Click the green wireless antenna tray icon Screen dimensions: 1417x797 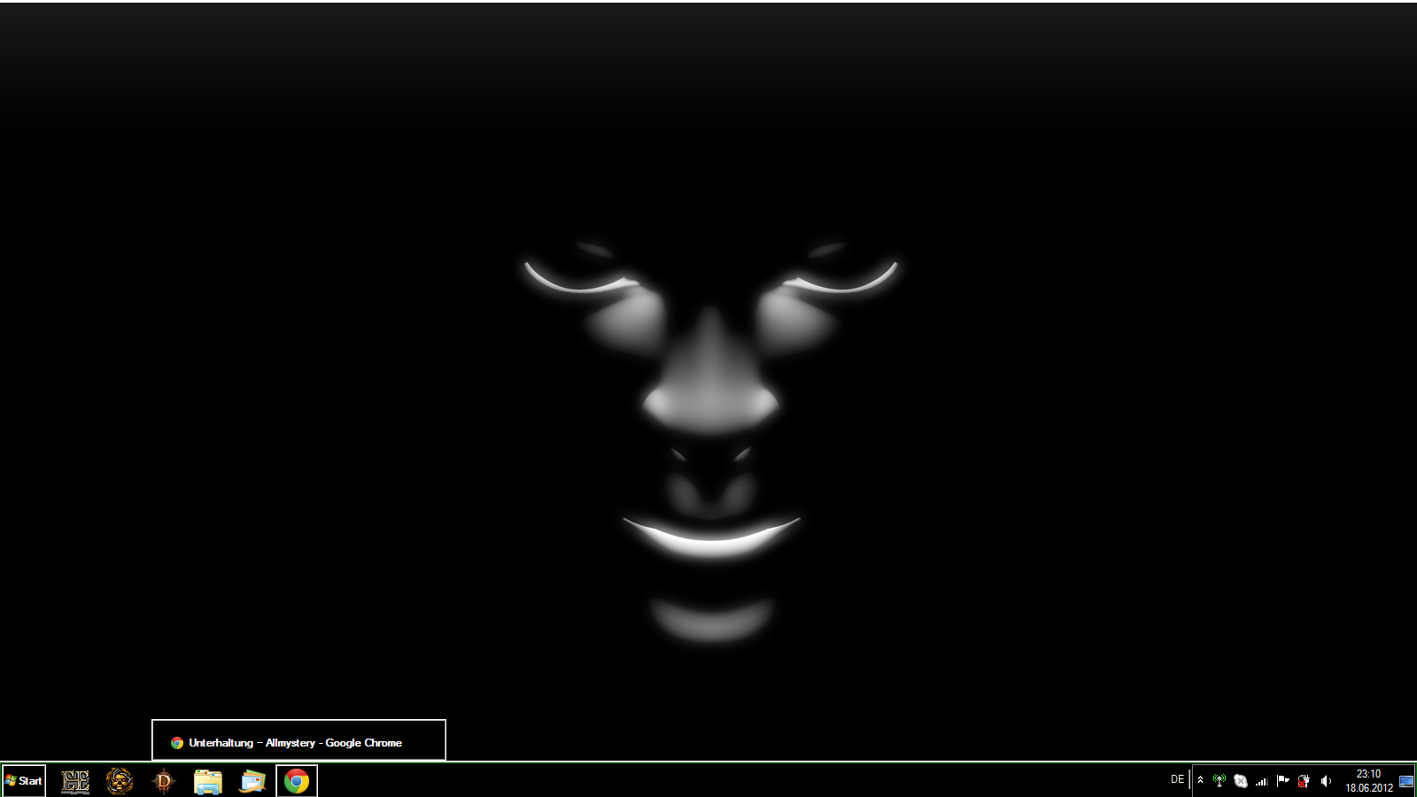tap(1220, 781)
